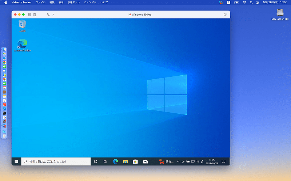Open the Windows Action Center notification icon
Viewport: 291px width, 181px height.
click(x=223, y=161)
